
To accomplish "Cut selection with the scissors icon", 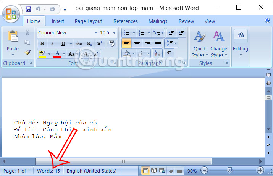I will click(27, 32).
